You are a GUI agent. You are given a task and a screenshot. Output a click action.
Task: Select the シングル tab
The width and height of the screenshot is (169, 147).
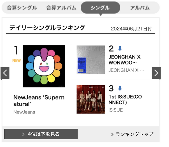pos(100,8)
